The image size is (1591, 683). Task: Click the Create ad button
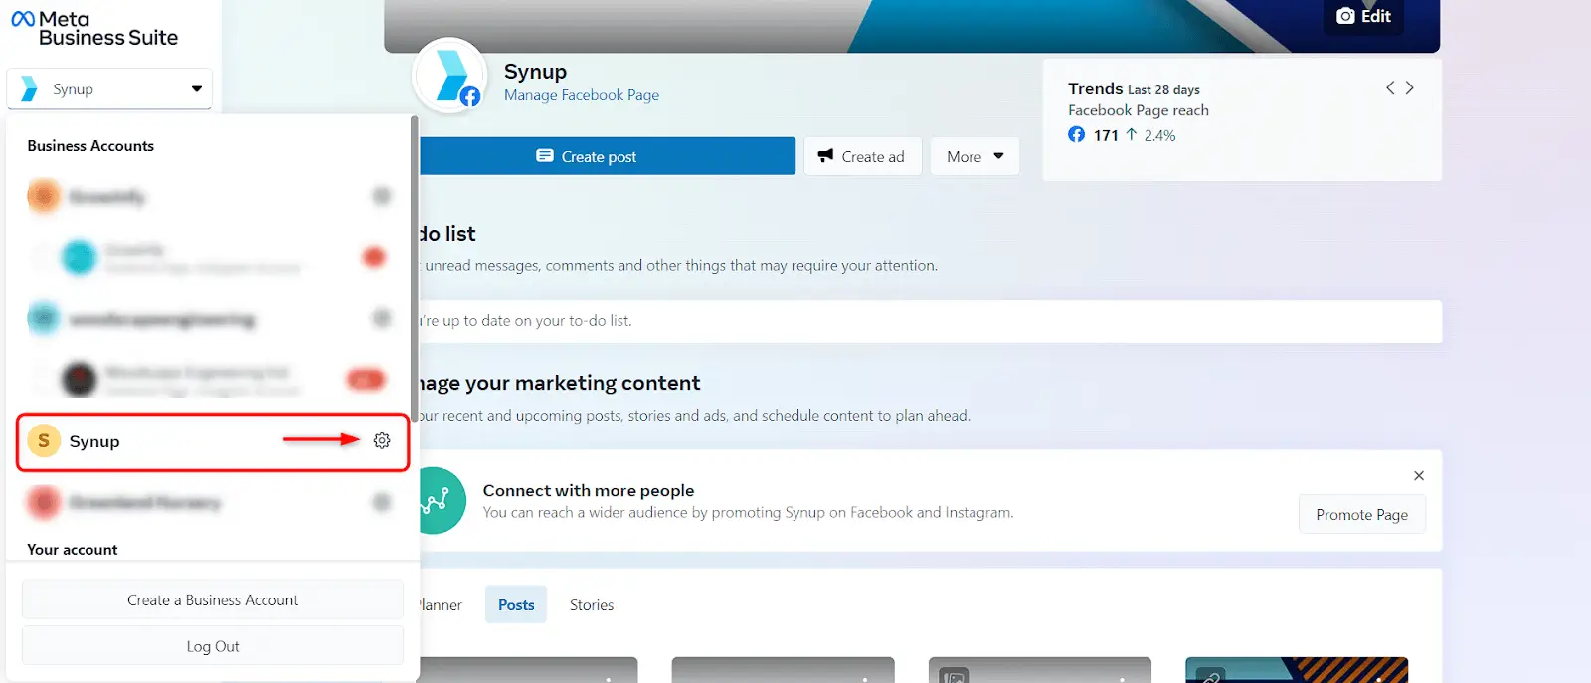click(862, 156)
